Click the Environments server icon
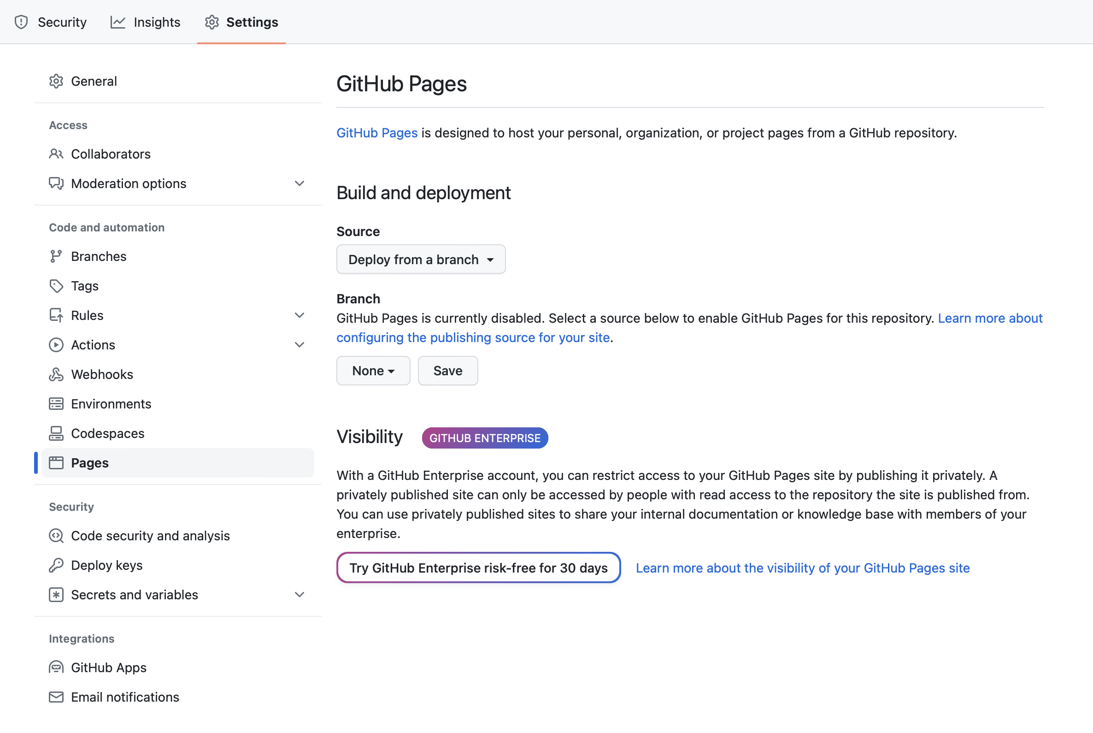The height and width of the screenshot is (733, 1093). pyautogui.click(x=56, y=404)
